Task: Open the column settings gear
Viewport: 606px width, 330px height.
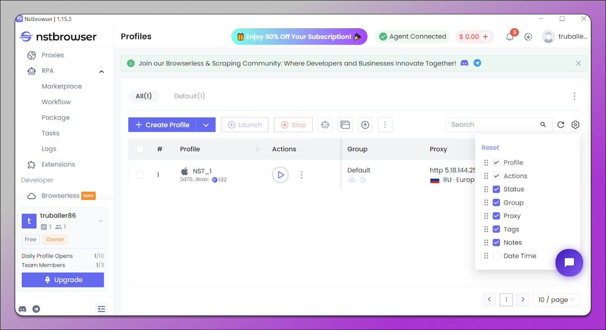Action: (575, 125)
